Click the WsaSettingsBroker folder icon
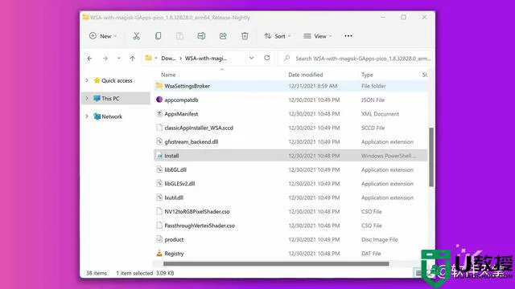Screen dimensions: 515x289 159,86
